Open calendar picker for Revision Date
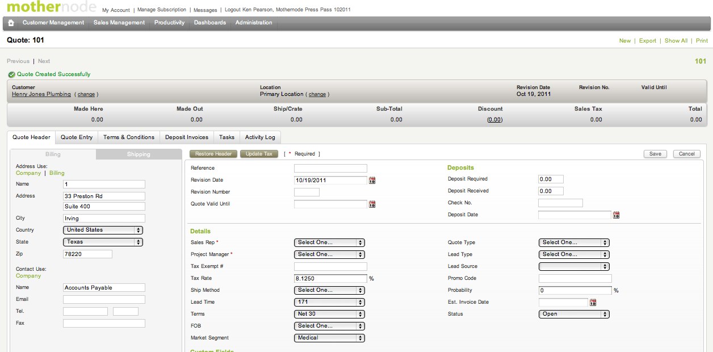The height and width of the screenshot is (352, 713). point(372,181)
